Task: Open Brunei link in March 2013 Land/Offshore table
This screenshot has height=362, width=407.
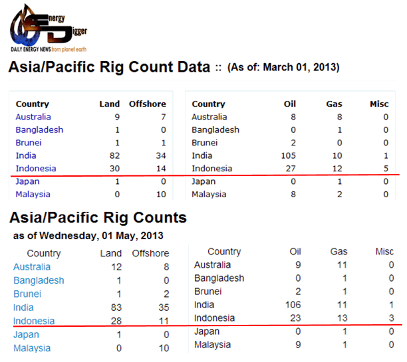Action: point(29,143)
